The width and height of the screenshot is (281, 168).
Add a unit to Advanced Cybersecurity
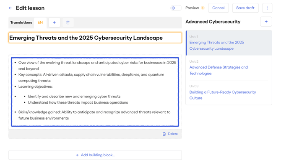[266, 22]
